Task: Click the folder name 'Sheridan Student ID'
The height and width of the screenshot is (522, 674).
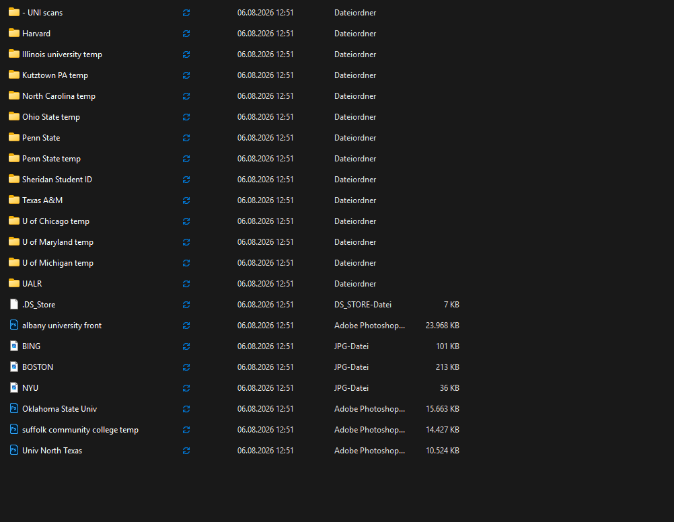Action: pyautogui.click(x=57, y=180)
